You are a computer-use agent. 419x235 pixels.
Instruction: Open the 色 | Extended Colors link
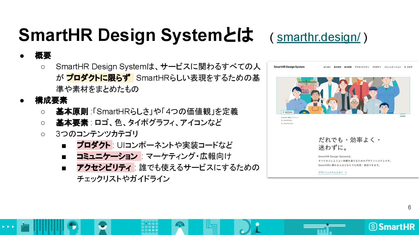click(287, 123)
